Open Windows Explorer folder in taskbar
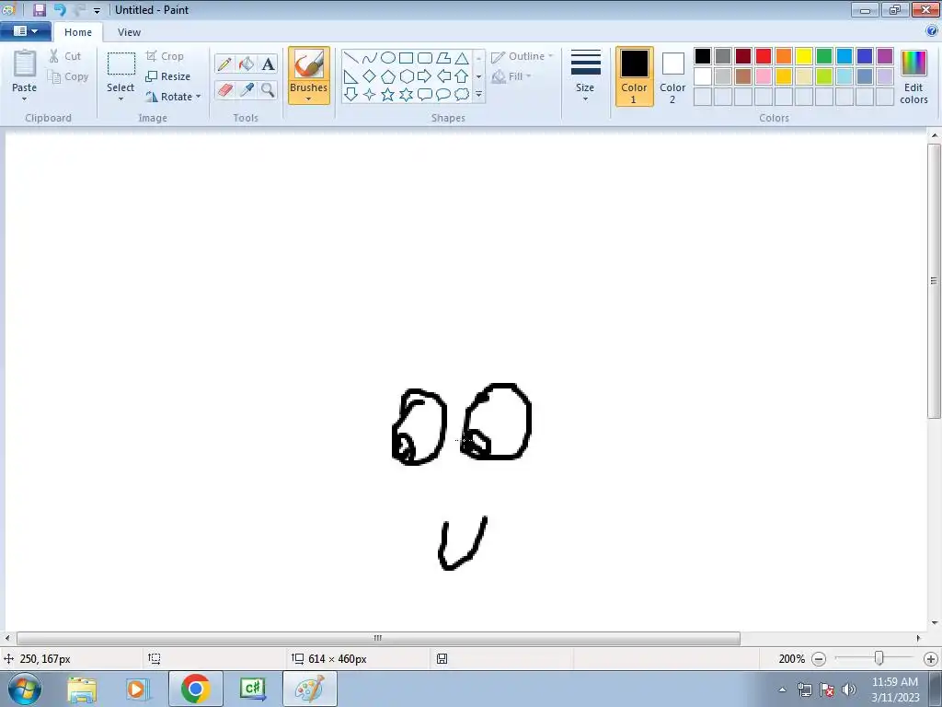Image resolution: width=942 pixels, height=707 pixels. pos(82,689)
